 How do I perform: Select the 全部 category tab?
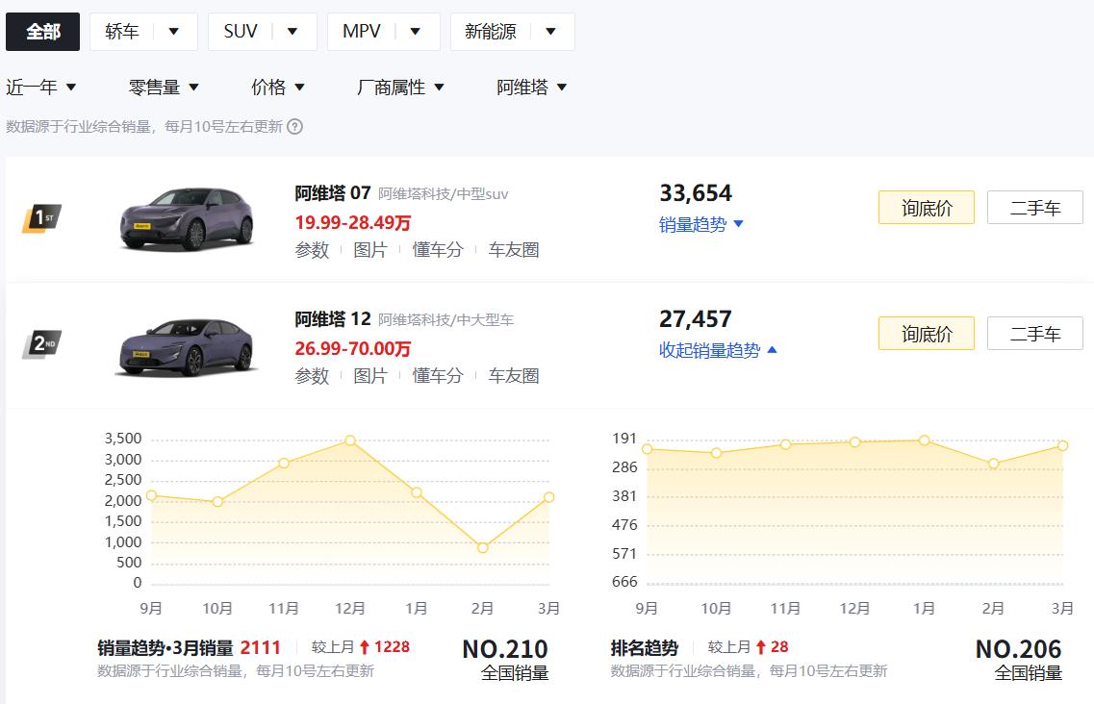[x=42, y=32]
